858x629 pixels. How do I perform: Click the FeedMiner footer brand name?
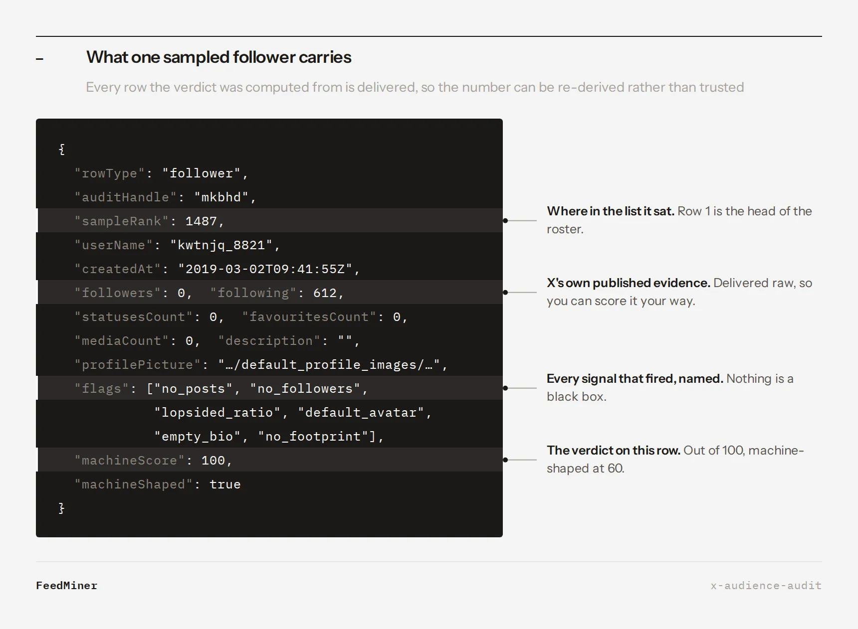click(x=66, y=586)
